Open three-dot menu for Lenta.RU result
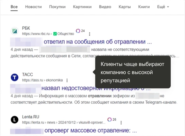The image size is (185, 136). pos(121,123)
